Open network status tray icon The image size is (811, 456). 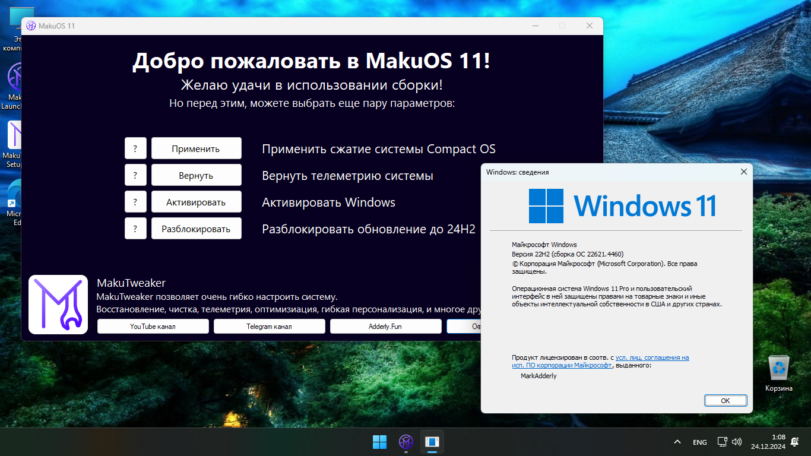click(722, 442)
